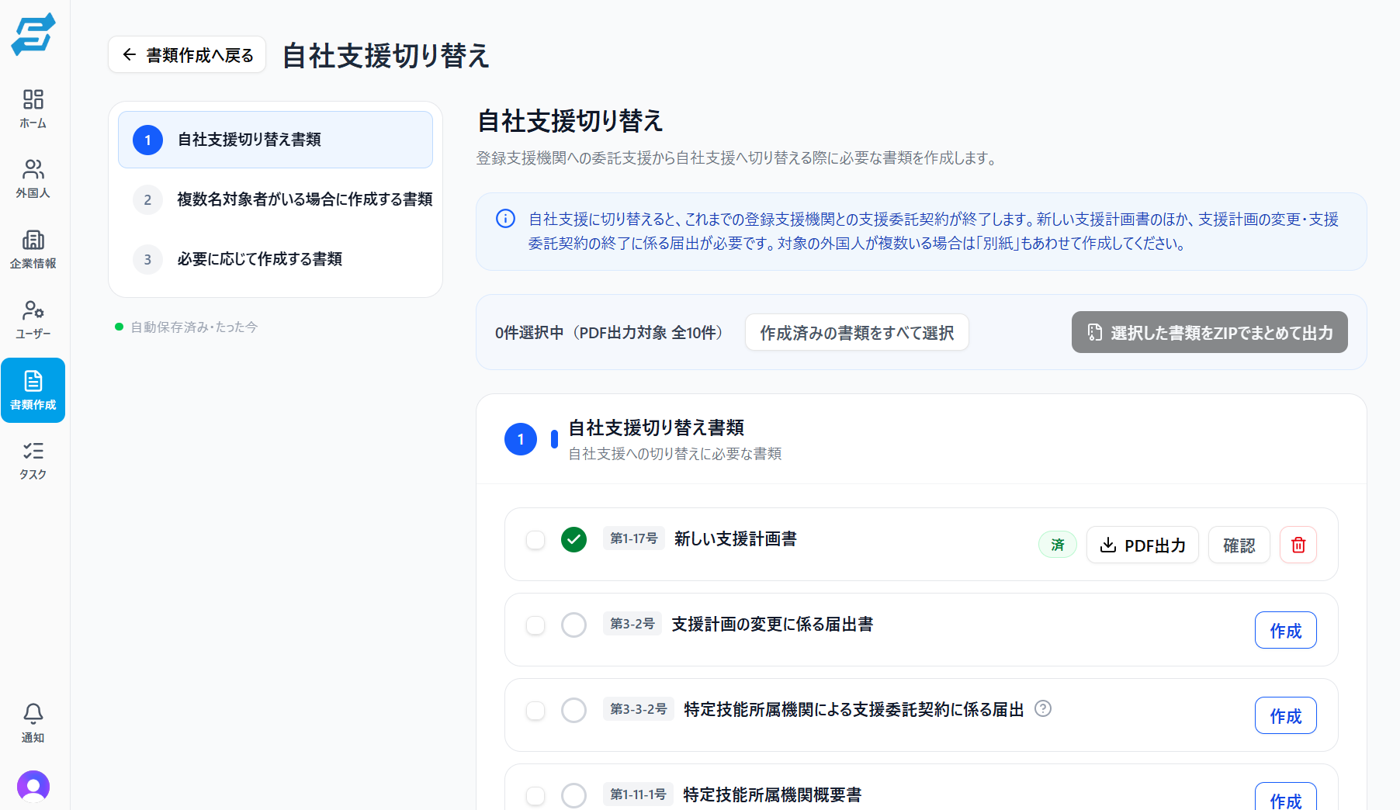Click 選択した書類をZIPでまとめて出力
Viewport: 1400px width, 810px height.
pyautogui.click(x=1210, y=332)
